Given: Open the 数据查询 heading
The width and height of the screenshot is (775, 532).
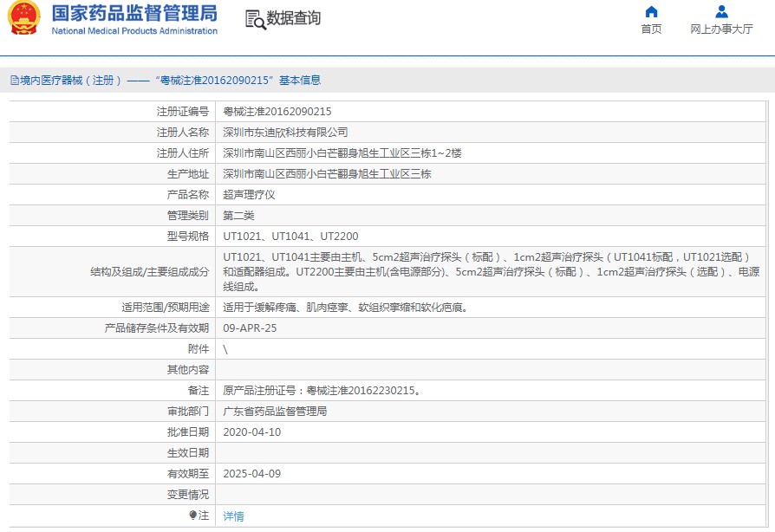Looking at the screenshot, I should coord(293,18).
